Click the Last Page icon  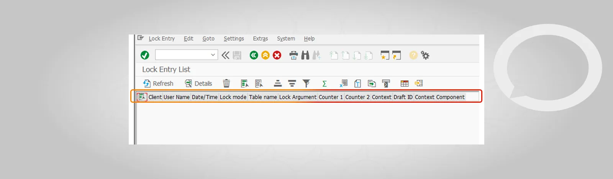tap(368, 56)
